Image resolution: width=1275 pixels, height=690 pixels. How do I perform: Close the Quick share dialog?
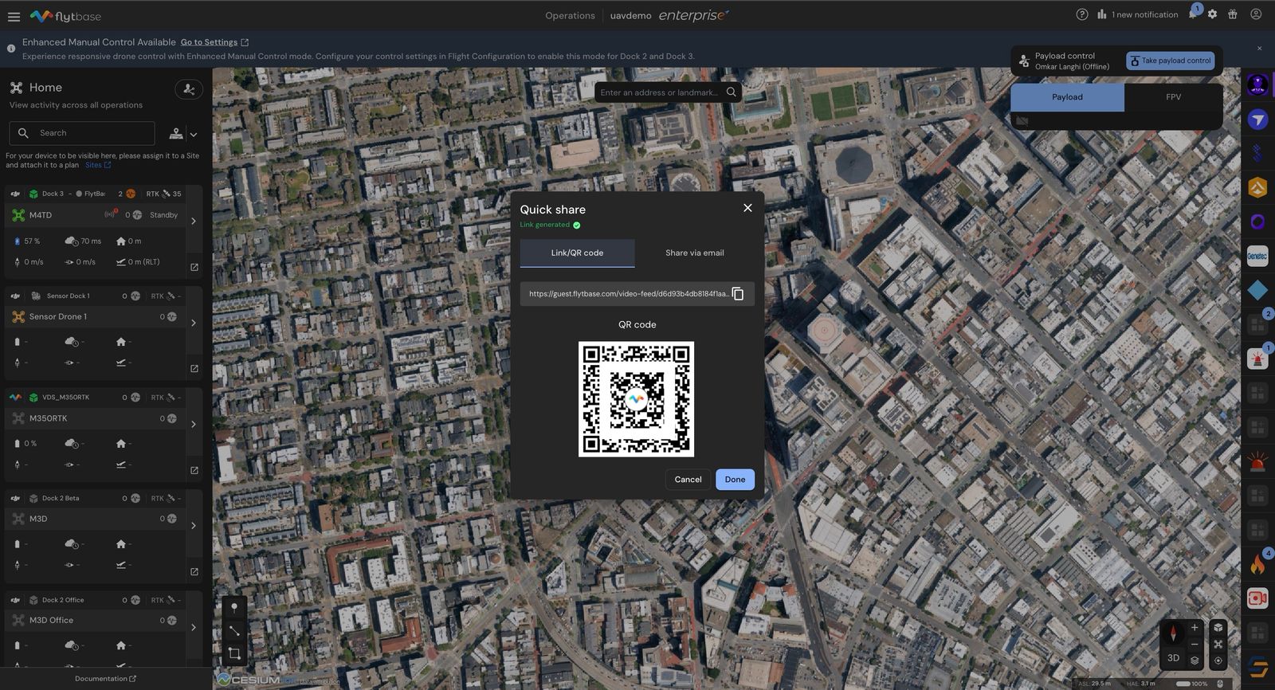(x=747, y=208)
